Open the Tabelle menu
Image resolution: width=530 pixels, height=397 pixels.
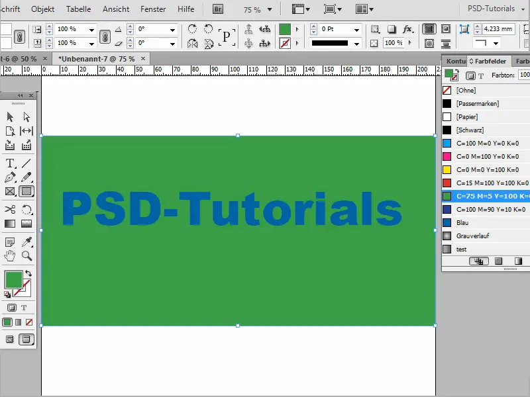tap(78, 9)
